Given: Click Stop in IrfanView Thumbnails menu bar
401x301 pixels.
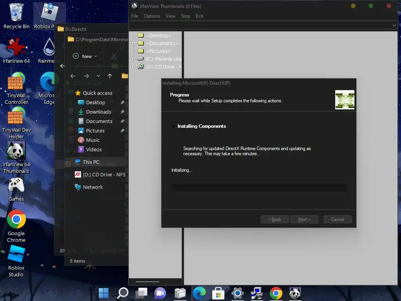Looking at the screenshot, I should [x=185, y=16].
